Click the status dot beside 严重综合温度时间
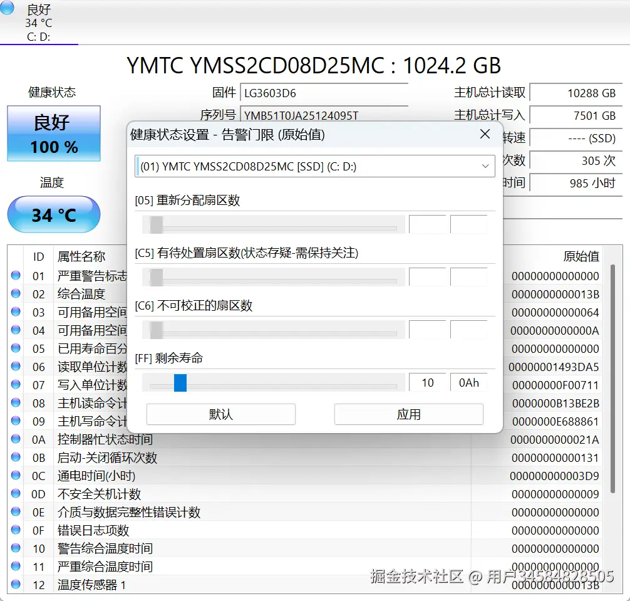This screenshot has width=630, height=601. click(x=16, y=566)
